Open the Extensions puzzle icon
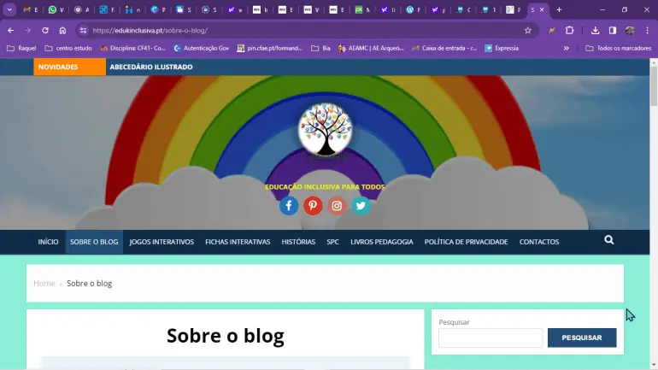Image resolution: width=658 pixels, height=370 pixels. click(569, 30)
